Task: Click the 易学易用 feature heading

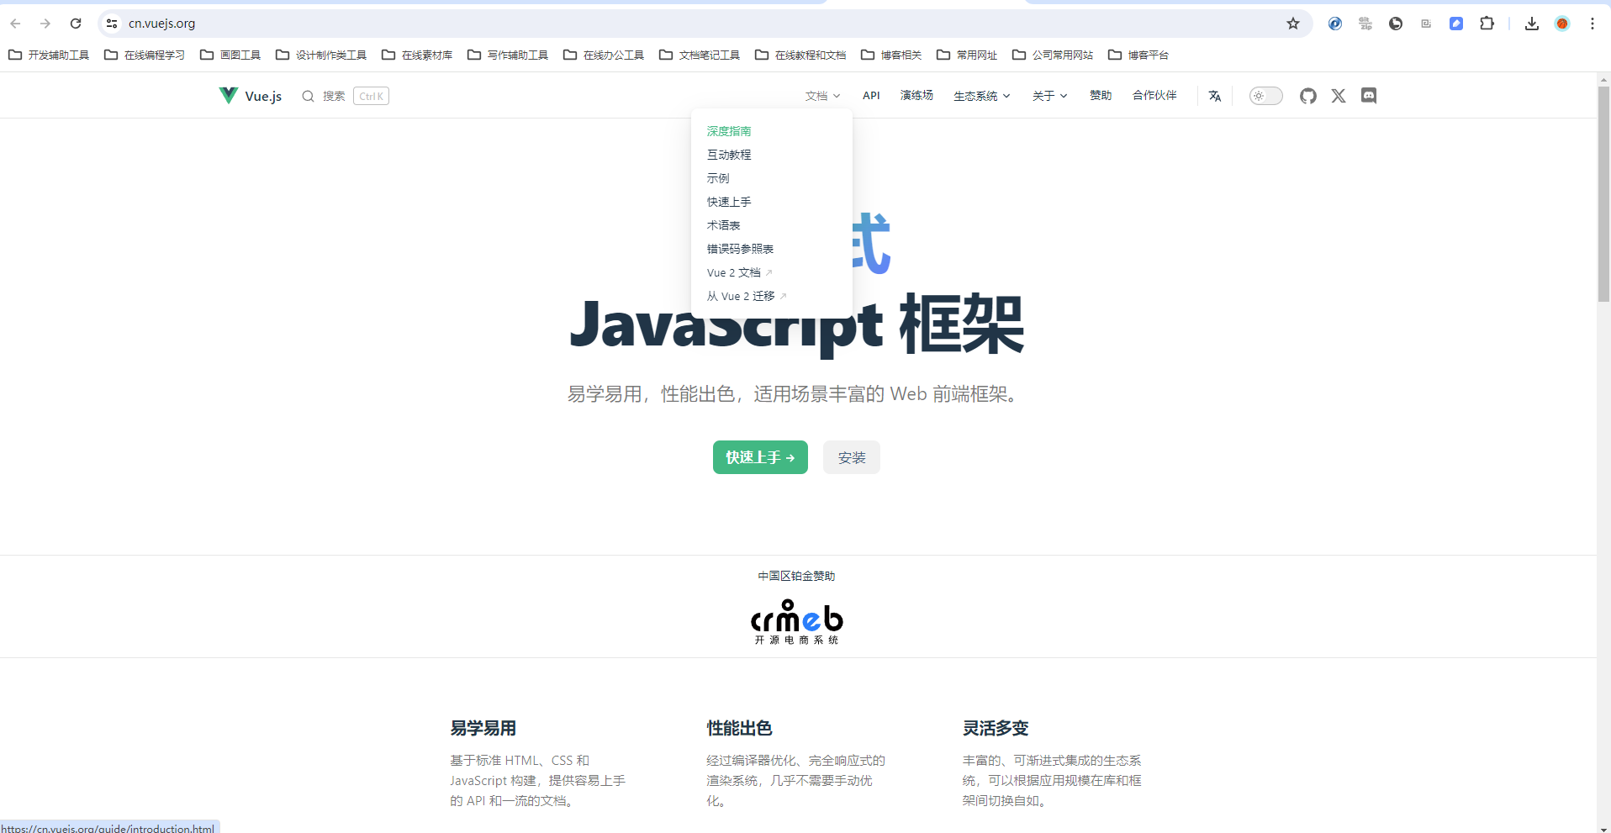Action: (x=483, y=728)
